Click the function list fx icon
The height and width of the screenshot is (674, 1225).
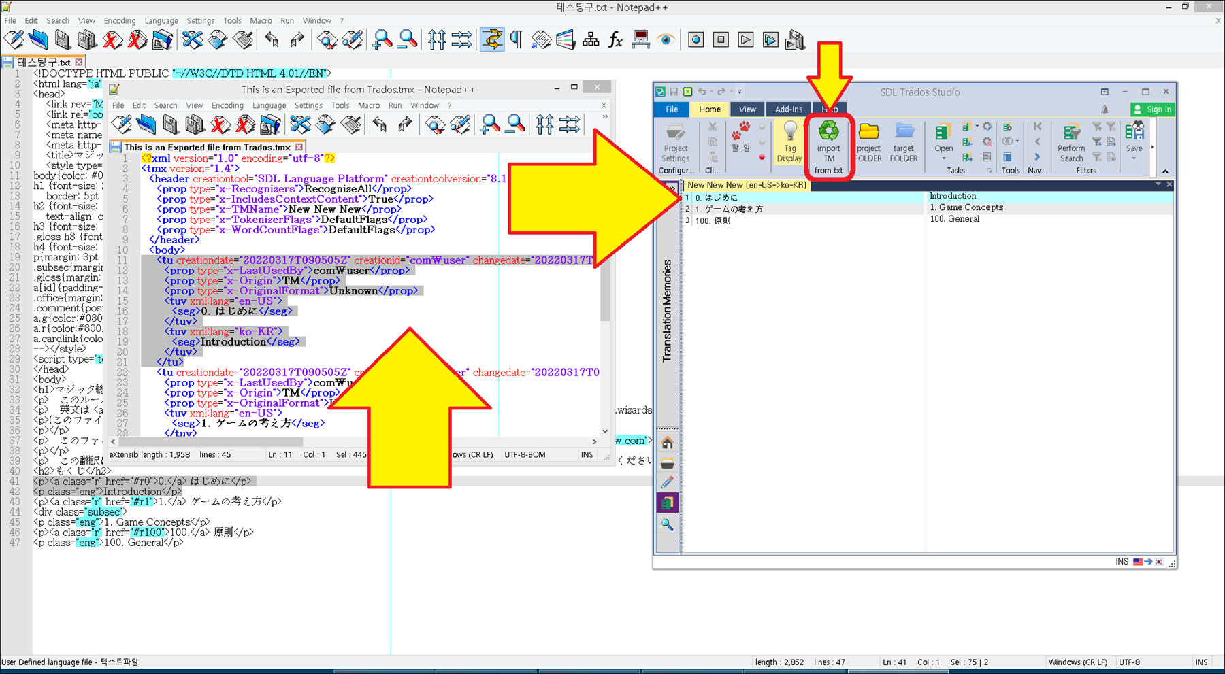(x=615, y=40)
